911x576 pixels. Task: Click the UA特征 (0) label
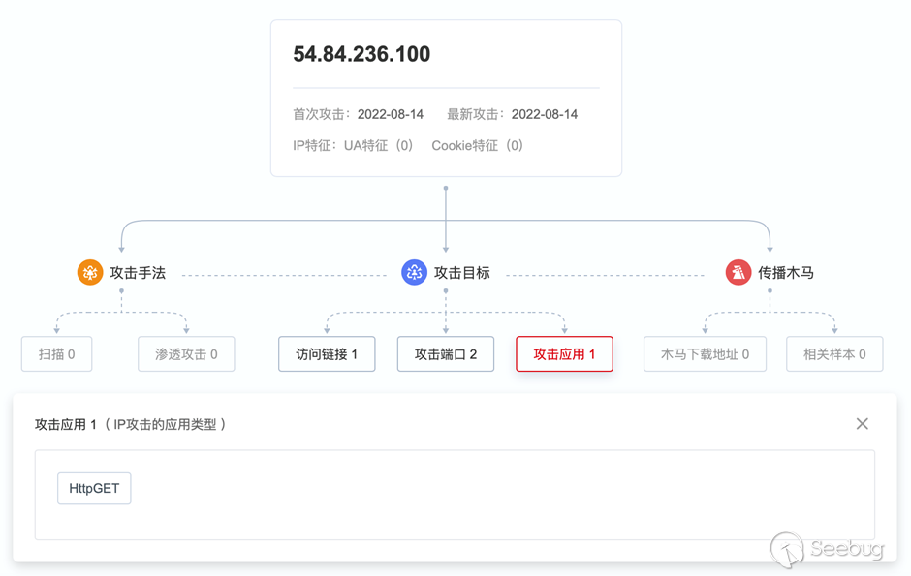pyautogui.click(x=379, y=145)
